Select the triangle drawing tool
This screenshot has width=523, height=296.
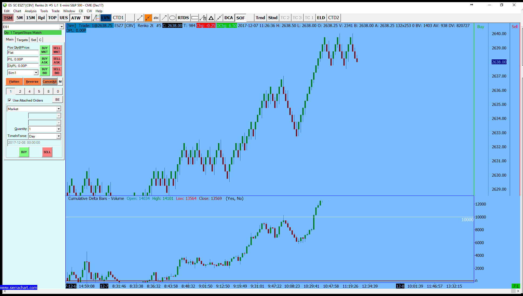[x=211, y=18]
